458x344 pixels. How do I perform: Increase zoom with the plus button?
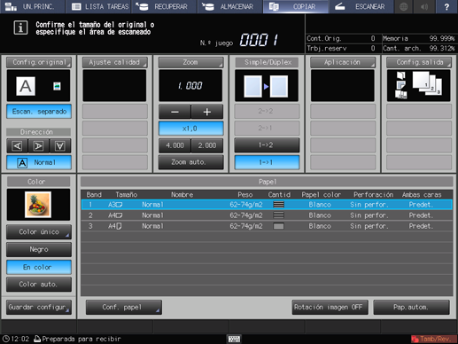pyautogui.click(x=207, y=112)
